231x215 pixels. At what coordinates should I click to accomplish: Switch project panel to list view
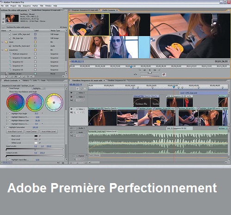3,77
